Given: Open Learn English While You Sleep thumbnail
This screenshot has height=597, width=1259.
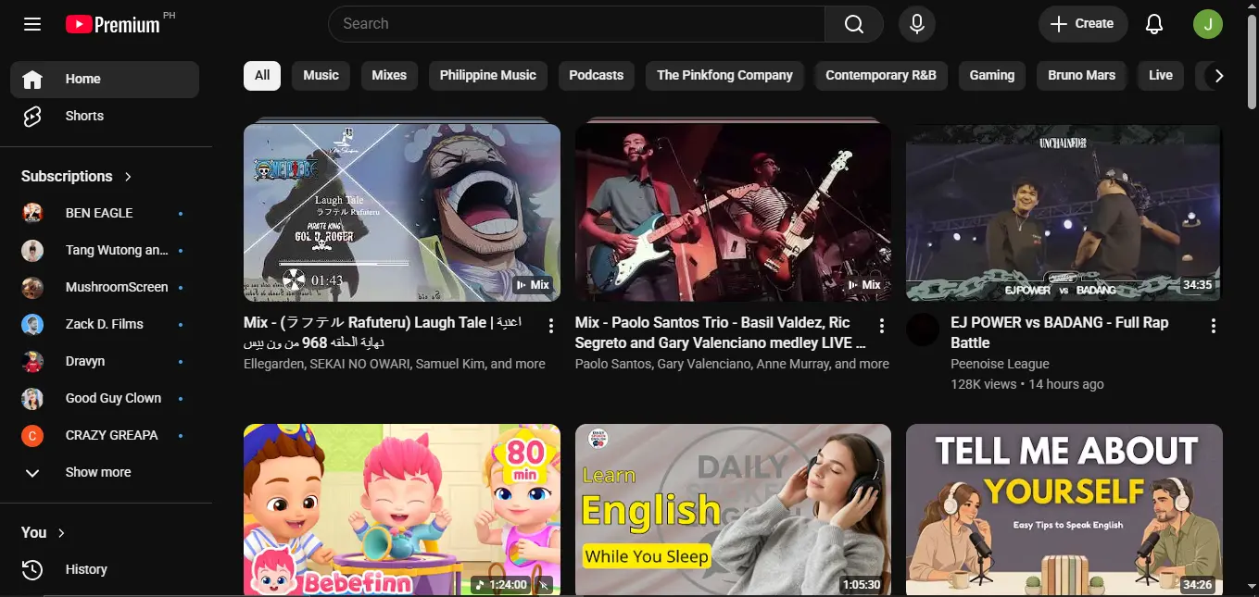Looking at the screenshot, I should click(x=733, y=510).
